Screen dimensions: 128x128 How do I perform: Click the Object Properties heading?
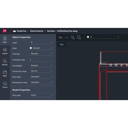pyautogui.click(x=22, y=37)
